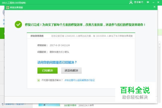Click the 2666134人使用 usage count
Viewport: 162px width, 108px height.
pyautogui.click(x=86, y=105)
